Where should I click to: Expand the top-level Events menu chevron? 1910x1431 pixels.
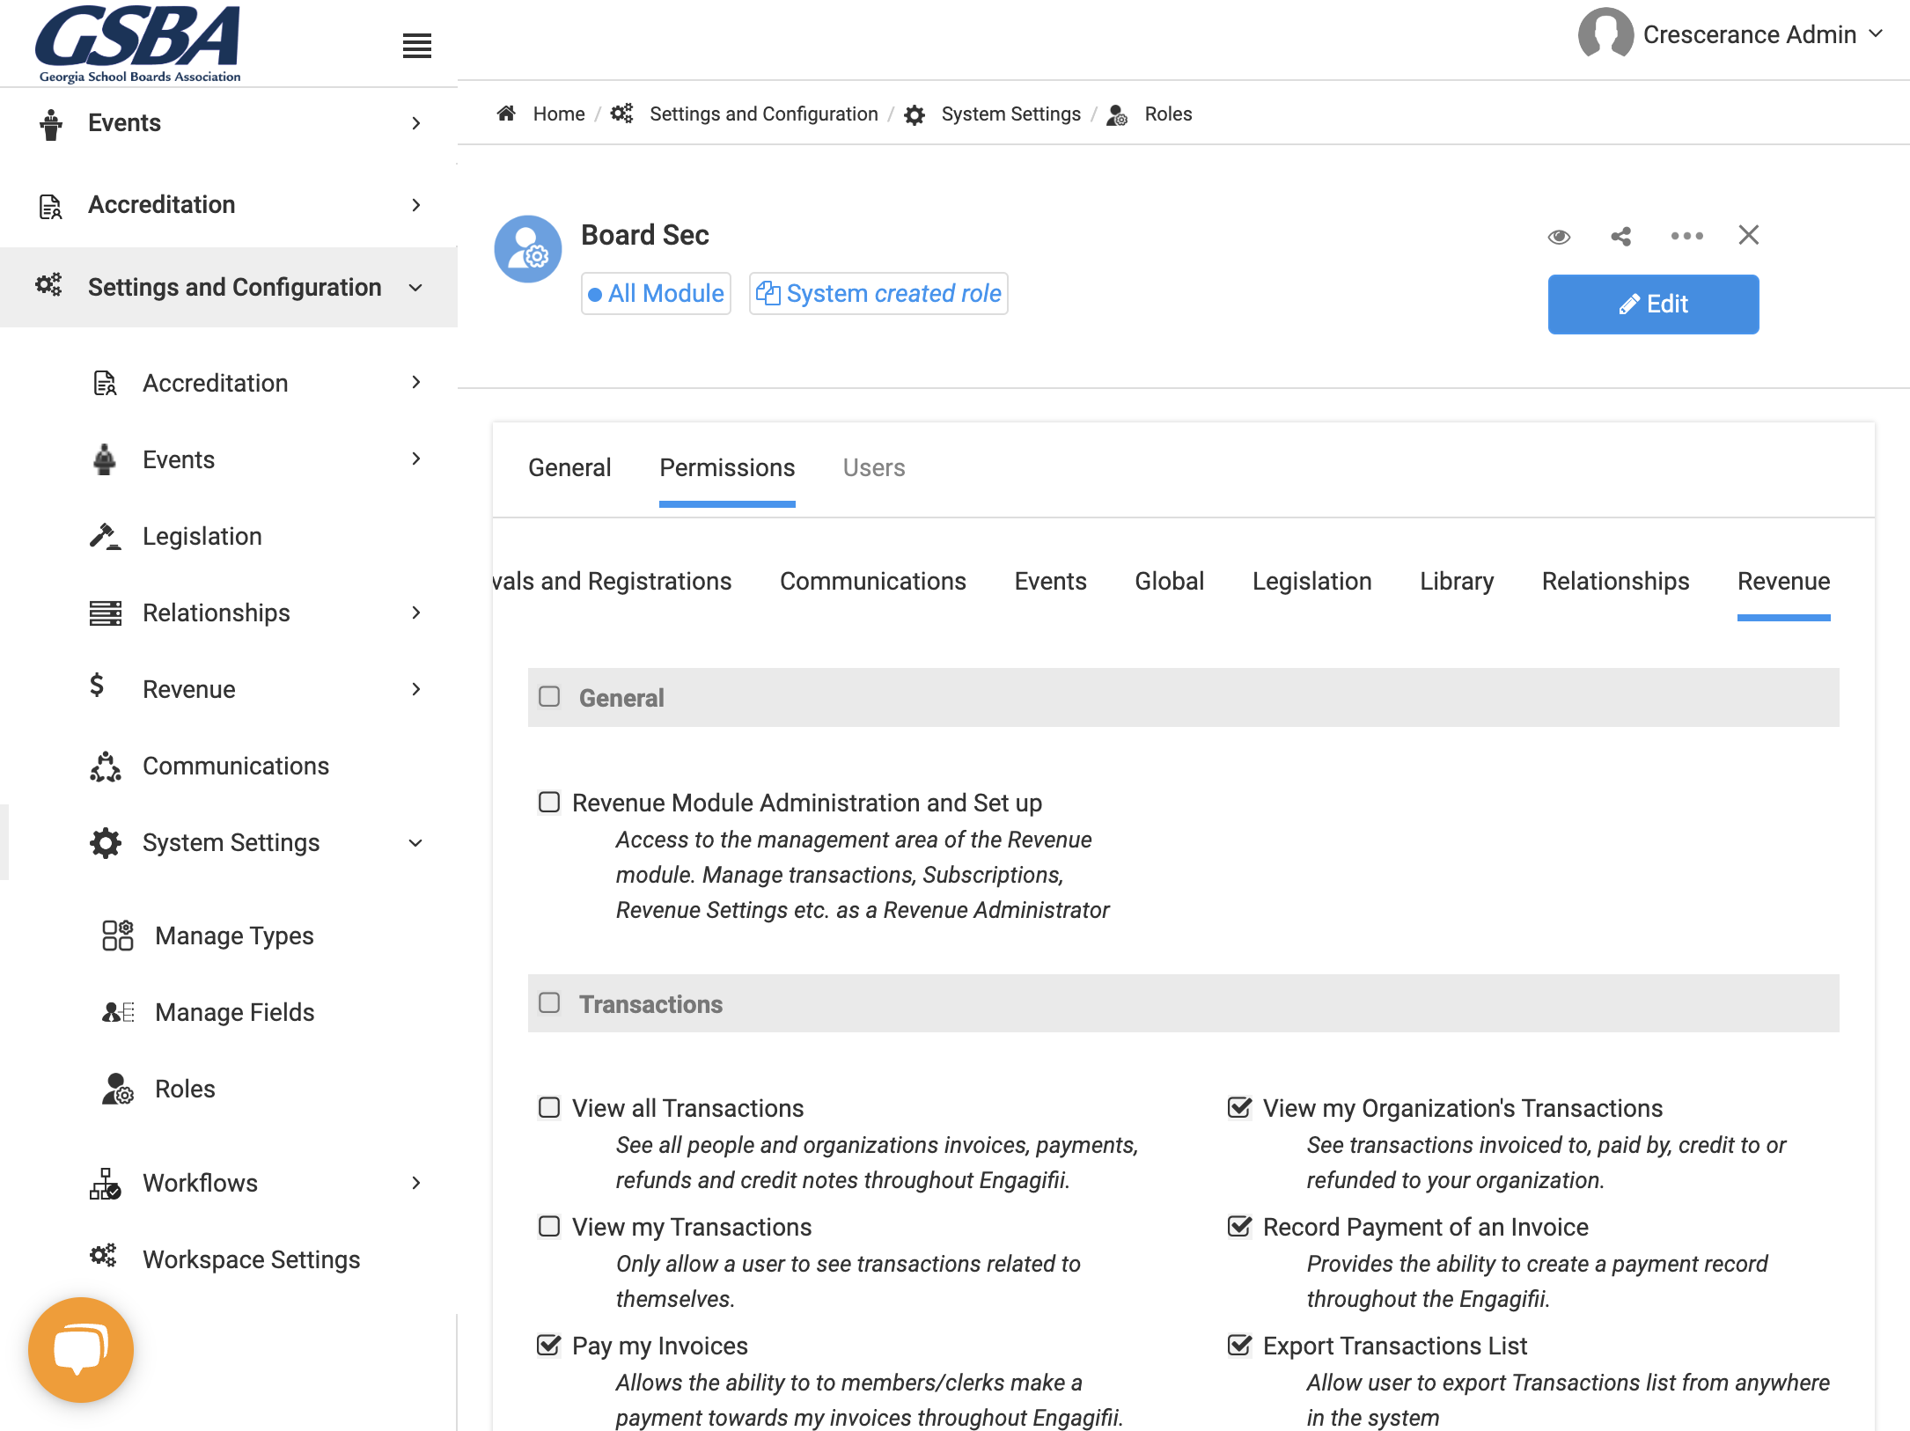pos(416,123)
